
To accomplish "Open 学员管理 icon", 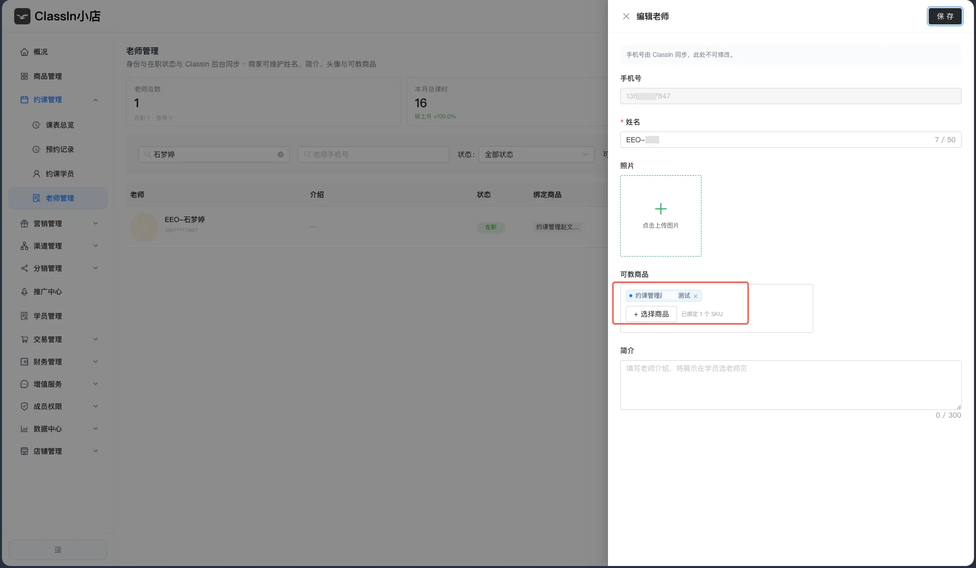I will 24,316.
